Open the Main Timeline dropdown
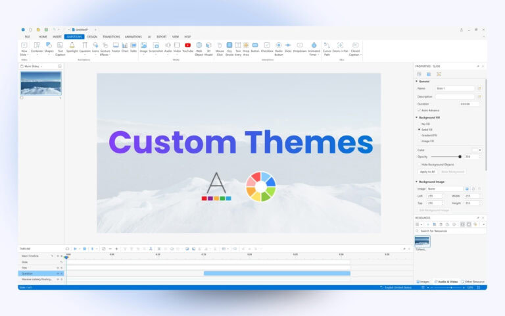Viewport: 505px width, 316px height. click(52, 256)
